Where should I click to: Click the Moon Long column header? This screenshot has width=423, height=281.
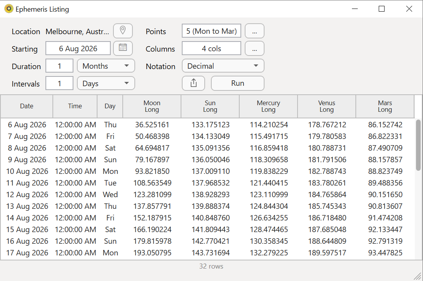pyautogui.click(x=152, y=106)
